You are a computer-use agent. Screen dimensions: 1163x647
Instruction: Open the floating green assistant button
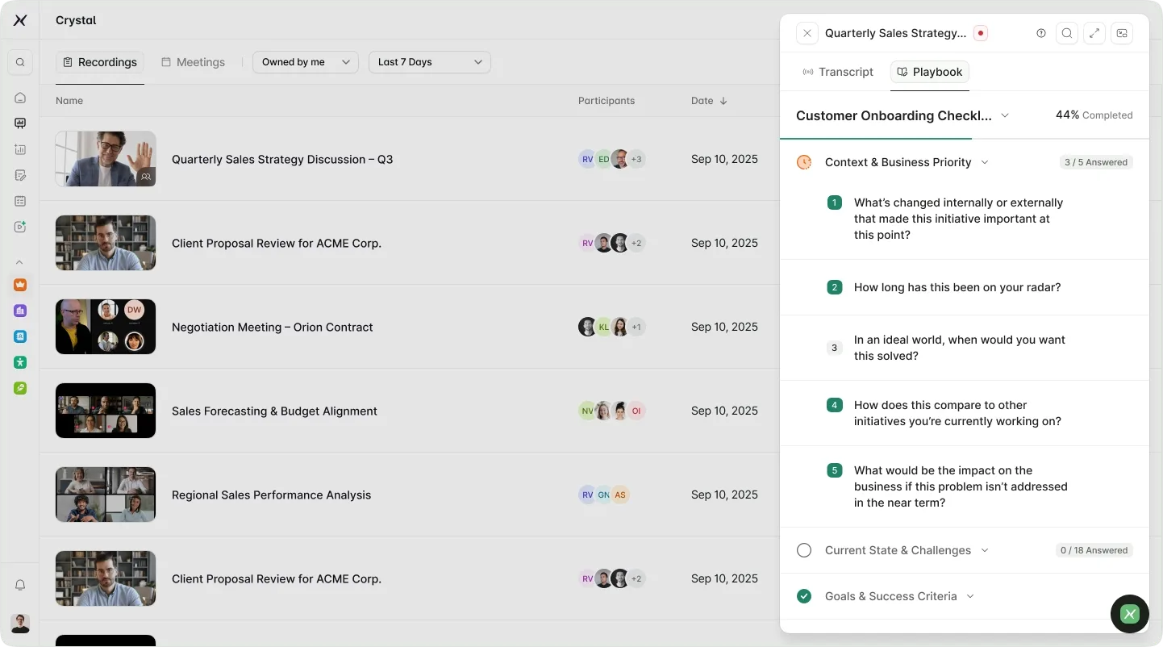[x=1129, y=614]
